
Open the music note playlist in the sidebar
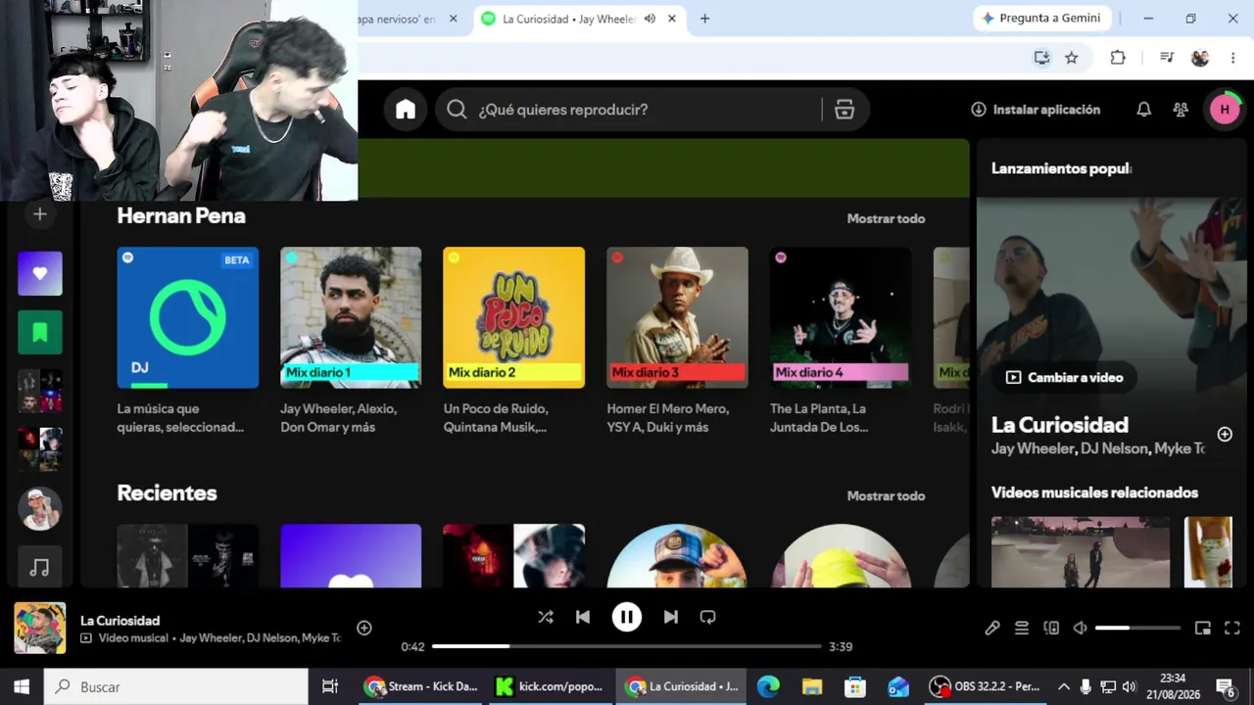tap(40, 566)
